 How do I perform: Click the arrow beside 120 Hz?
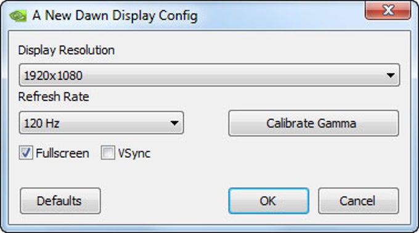coord(174,123)
